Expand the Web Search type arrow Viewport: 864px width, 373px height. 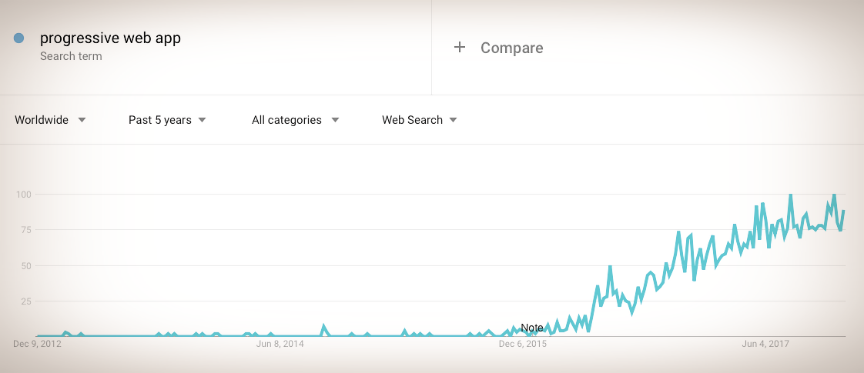click(454, 120)
